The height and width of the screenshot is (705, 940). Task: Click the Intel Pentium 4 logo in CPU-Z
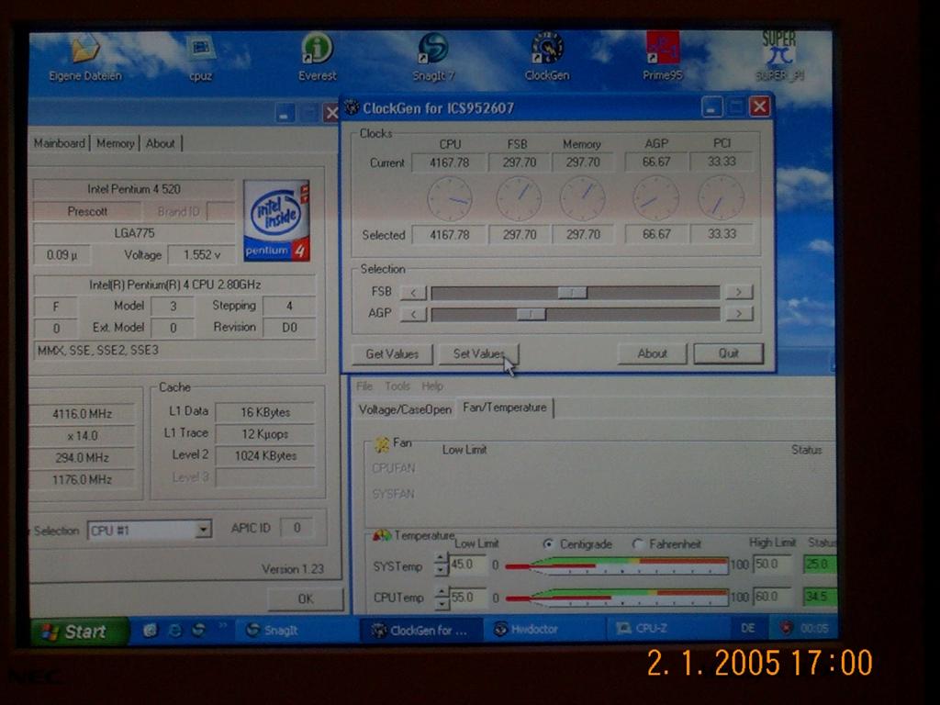(276, 220)
